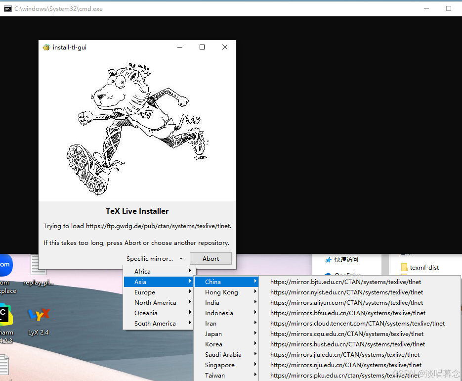The width and height of the screenshot is (462, 381).
Task: Choose the mirrors.hust.edu.cn mirror
Action: click(x=359, y=344)
